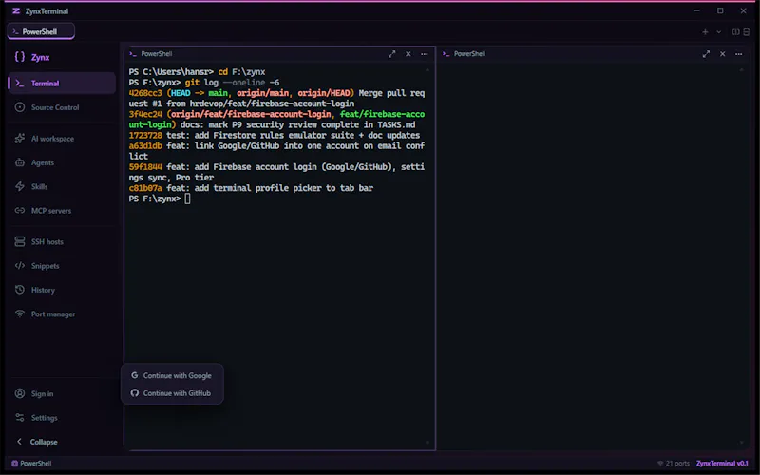Open a new terminal tab with the plus icon
Image resolution: width=760 pixels, height=475 pixels.
click(x=705, y=32)
